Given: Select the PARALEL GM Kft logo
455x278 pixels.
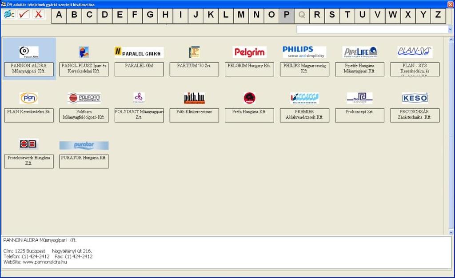Looking at the screenshot, I should [x=139, y=52].
